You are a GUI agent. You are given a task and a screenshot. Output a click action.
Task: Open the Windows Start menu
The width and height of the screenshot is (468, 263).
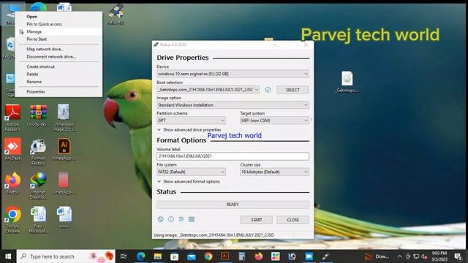pos(8,256)
